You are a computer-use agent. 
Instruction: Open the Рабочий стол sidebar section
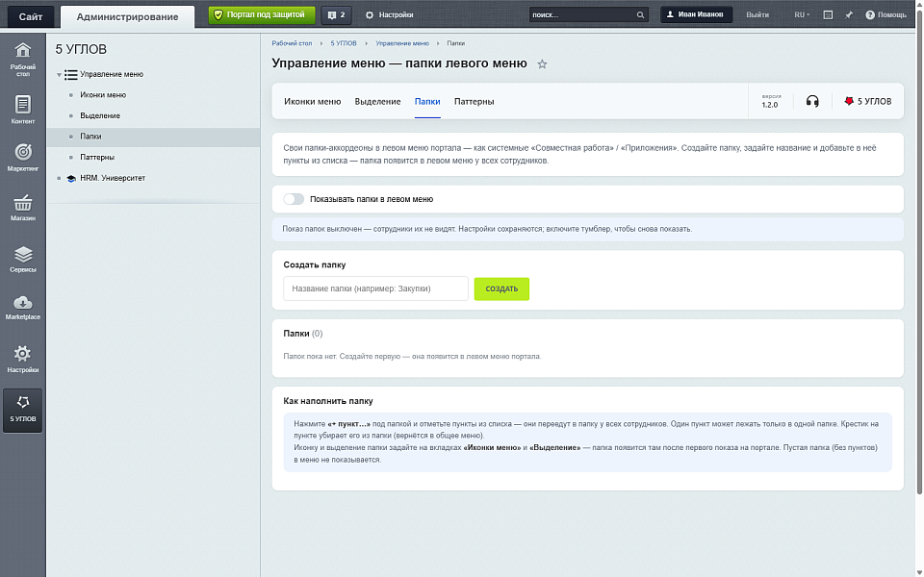[x=23, y=60]
